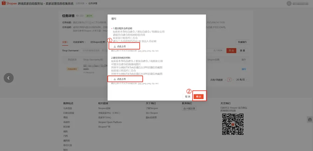Image resolution: width=313 pixels, height=151 pixels.
Task: Go to 任务列表 in breadcrumb
Action: [80, 4]
